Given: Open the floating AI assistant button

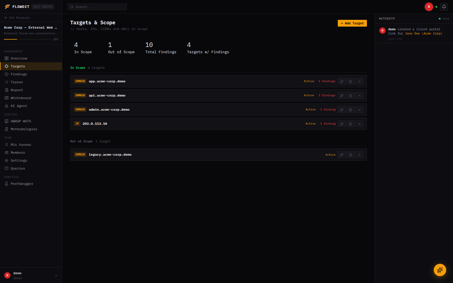Looking at the screenshot, I should [x=440, y=270].
